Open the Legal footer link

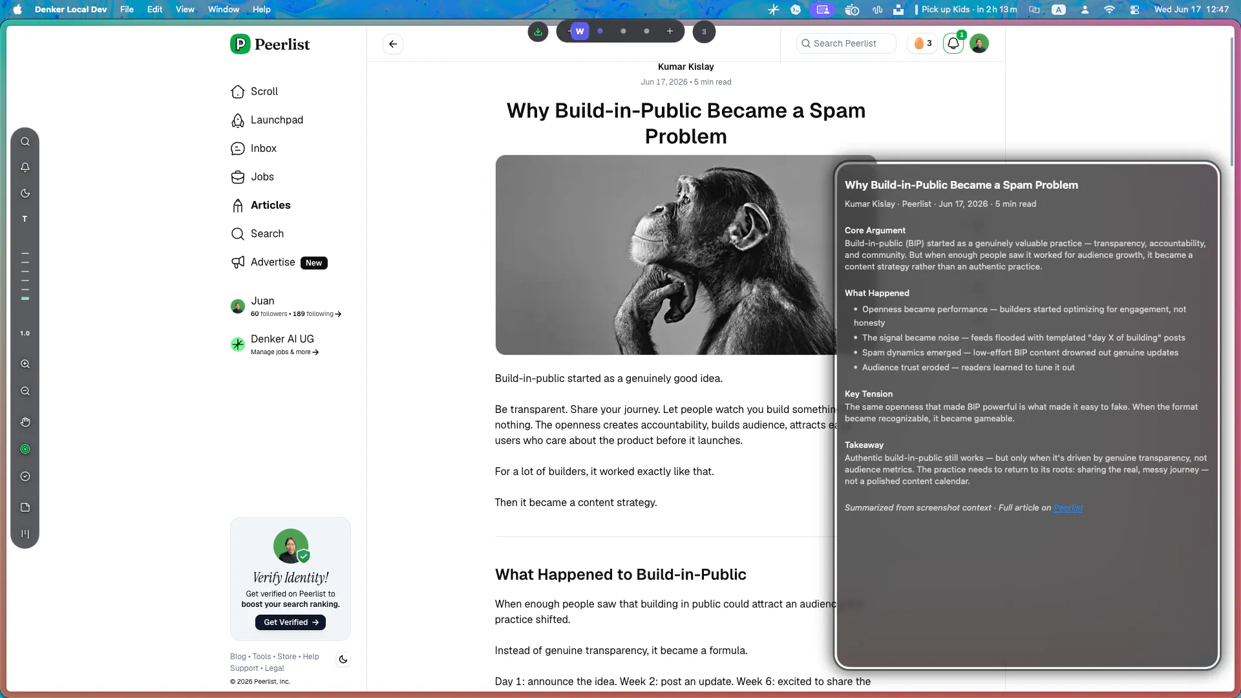pyautogui.click(x=274, y=668)
